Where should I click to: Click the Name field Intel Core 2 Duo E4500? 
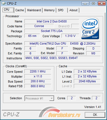(x=52, y=21)
